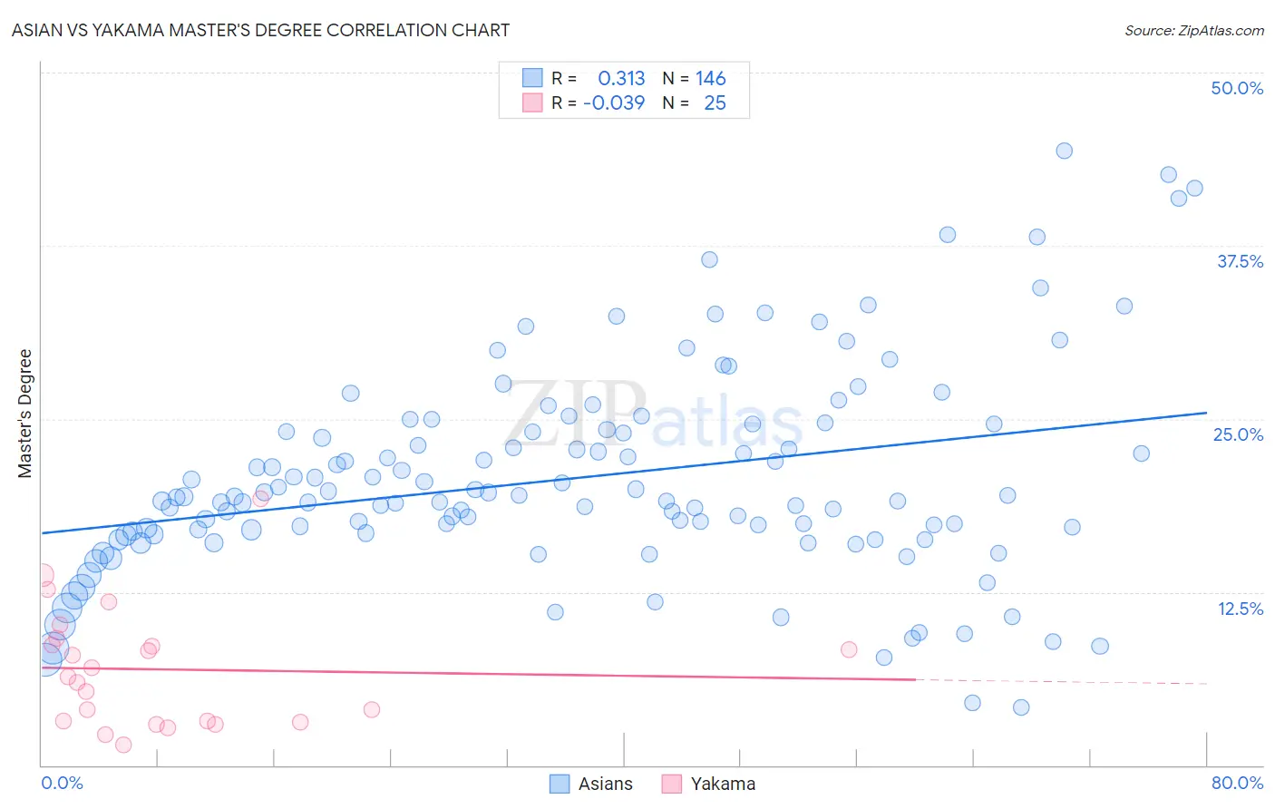Click the blue Asians legend swatch at bottom
Screen dimensions: 1275x809
[x=560, y=784]
